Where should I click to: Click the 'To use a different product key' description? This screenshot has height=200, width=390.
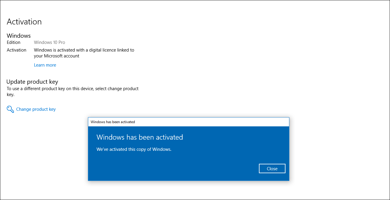[x=73, y=92]
